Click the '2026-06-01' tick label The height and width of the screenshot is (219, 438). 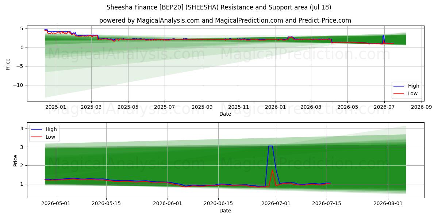pyautogui.click(x=168, y=204)
